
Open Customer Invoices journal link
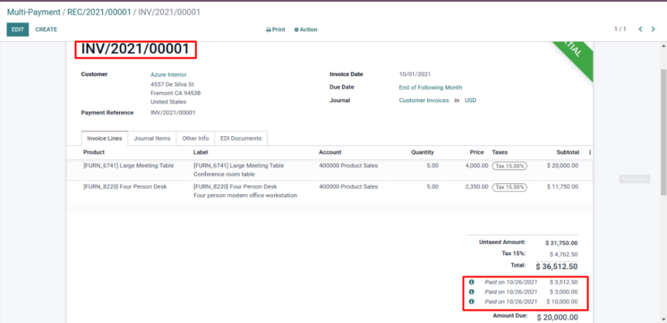click(x=423, y=100)
